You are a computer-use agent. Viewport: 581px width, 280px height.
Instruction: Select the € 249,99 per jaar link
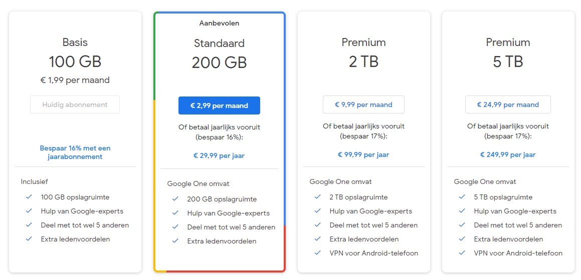(508, 154)
